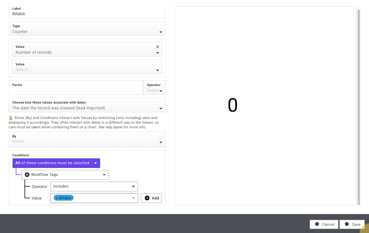Screen dimensions: 369x233
Task: Change the date association dropdown
Action: [161, 108]
